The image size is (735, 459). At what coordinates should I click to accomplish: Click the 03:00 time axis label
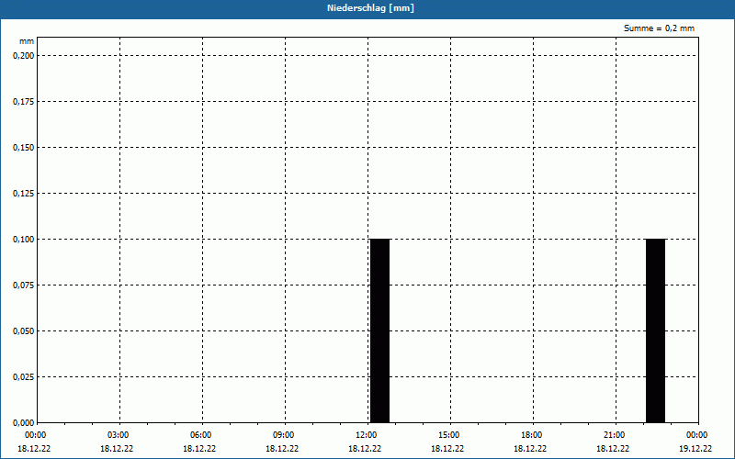(x=119, y=435)
